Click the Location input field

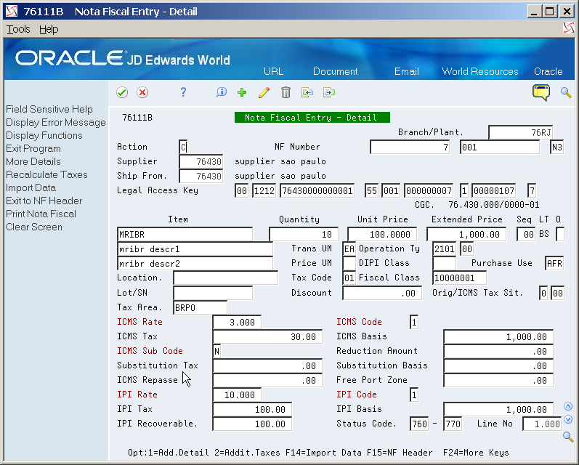coord(226,278)
